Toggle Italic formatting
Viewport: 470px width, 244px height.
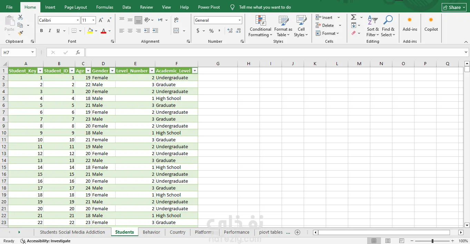point(50,31)
